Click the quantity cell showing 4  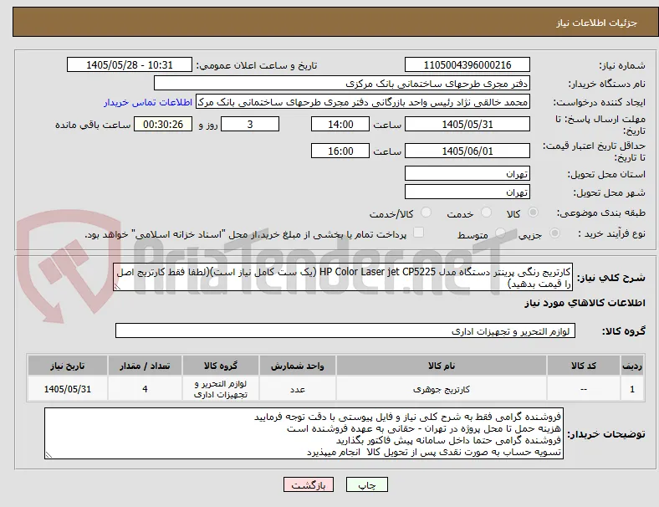click(145, 389)
